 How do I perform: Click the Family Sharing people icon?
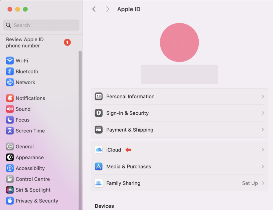click(99, 183)
